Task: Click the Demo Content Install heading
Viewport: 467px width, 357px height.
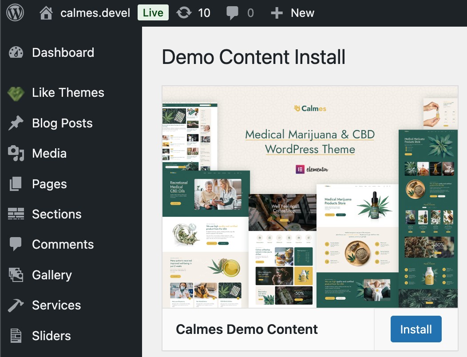Action: point(254,57)
